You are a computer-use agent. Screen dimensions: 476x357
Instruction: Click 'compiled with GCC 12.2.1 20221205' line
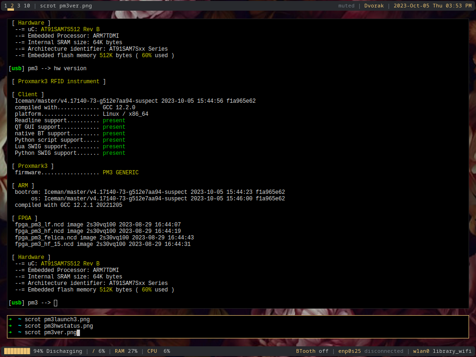coord(69,205)
